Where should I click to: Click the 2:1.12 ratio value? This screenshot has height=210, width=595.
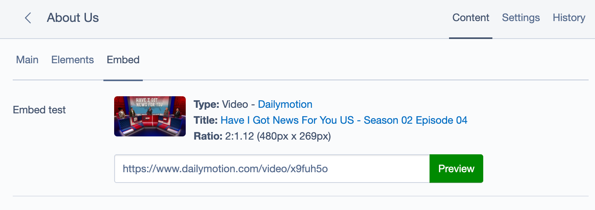[x=240, y=136]
